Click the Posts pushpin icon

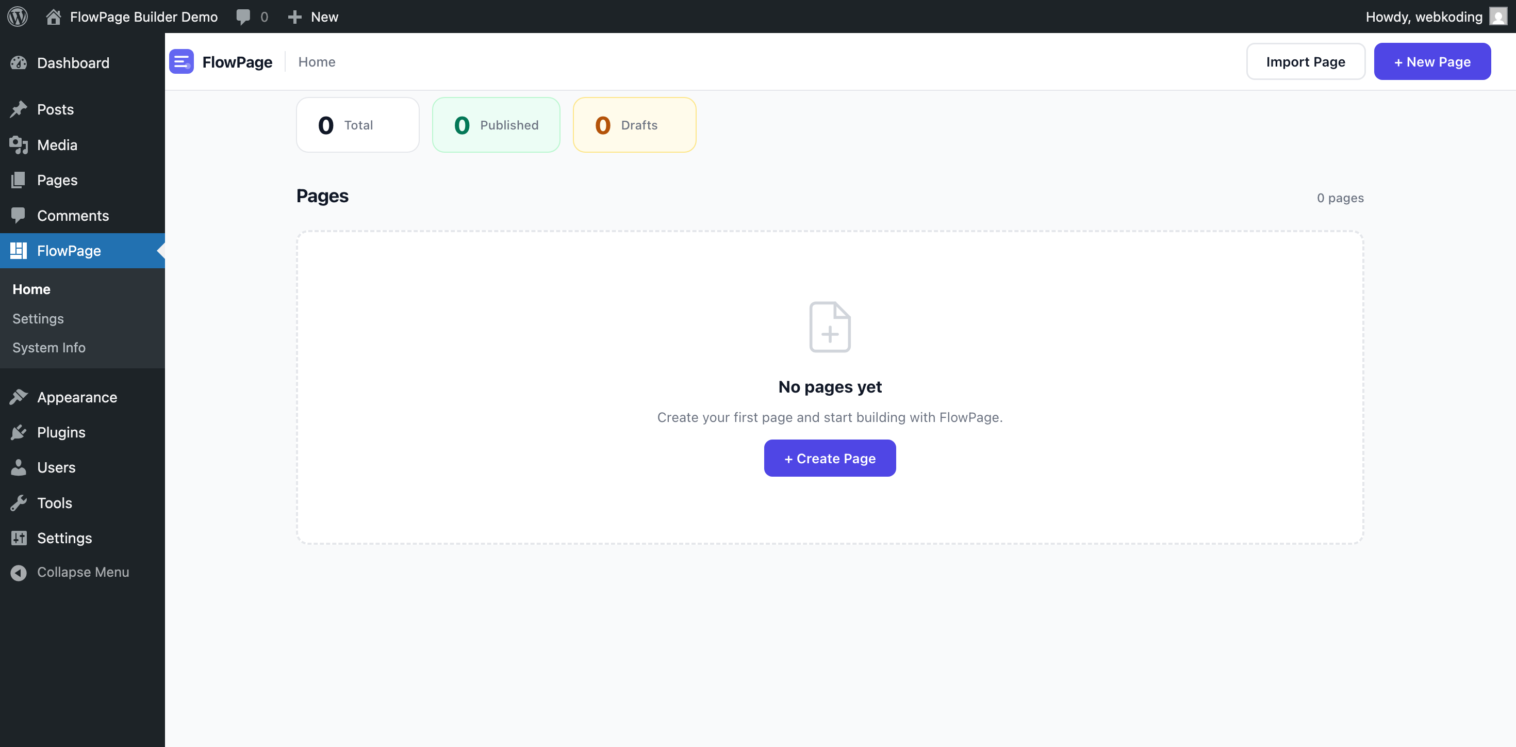click(x=19, y=109)
